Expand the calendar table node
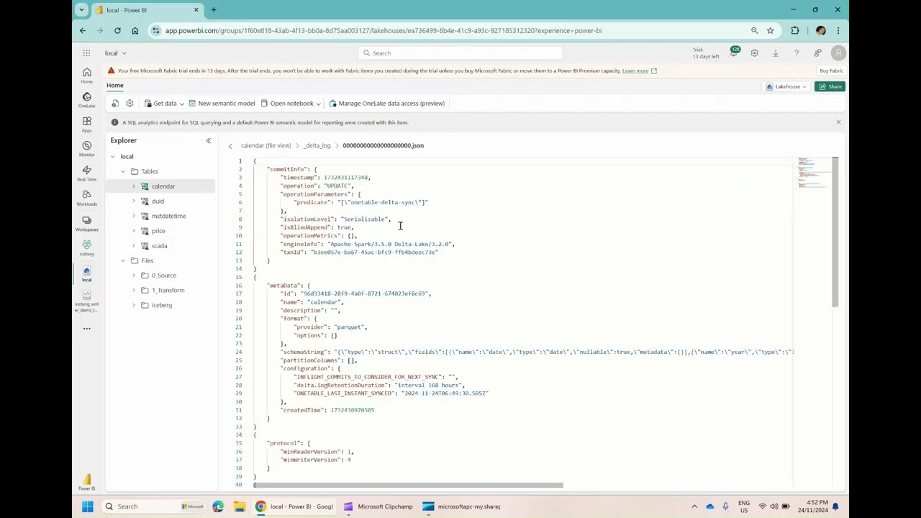 click(x=133, y=186)
